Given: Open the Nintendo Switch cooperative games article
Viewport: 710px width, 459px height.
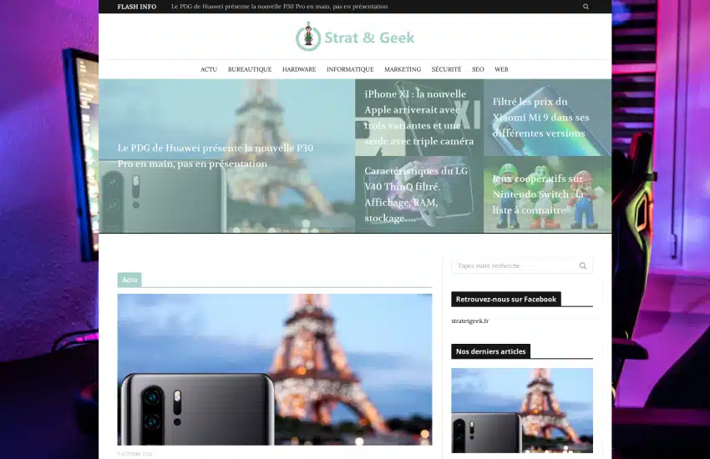Looking at the screenshot, I should point(538,194).
